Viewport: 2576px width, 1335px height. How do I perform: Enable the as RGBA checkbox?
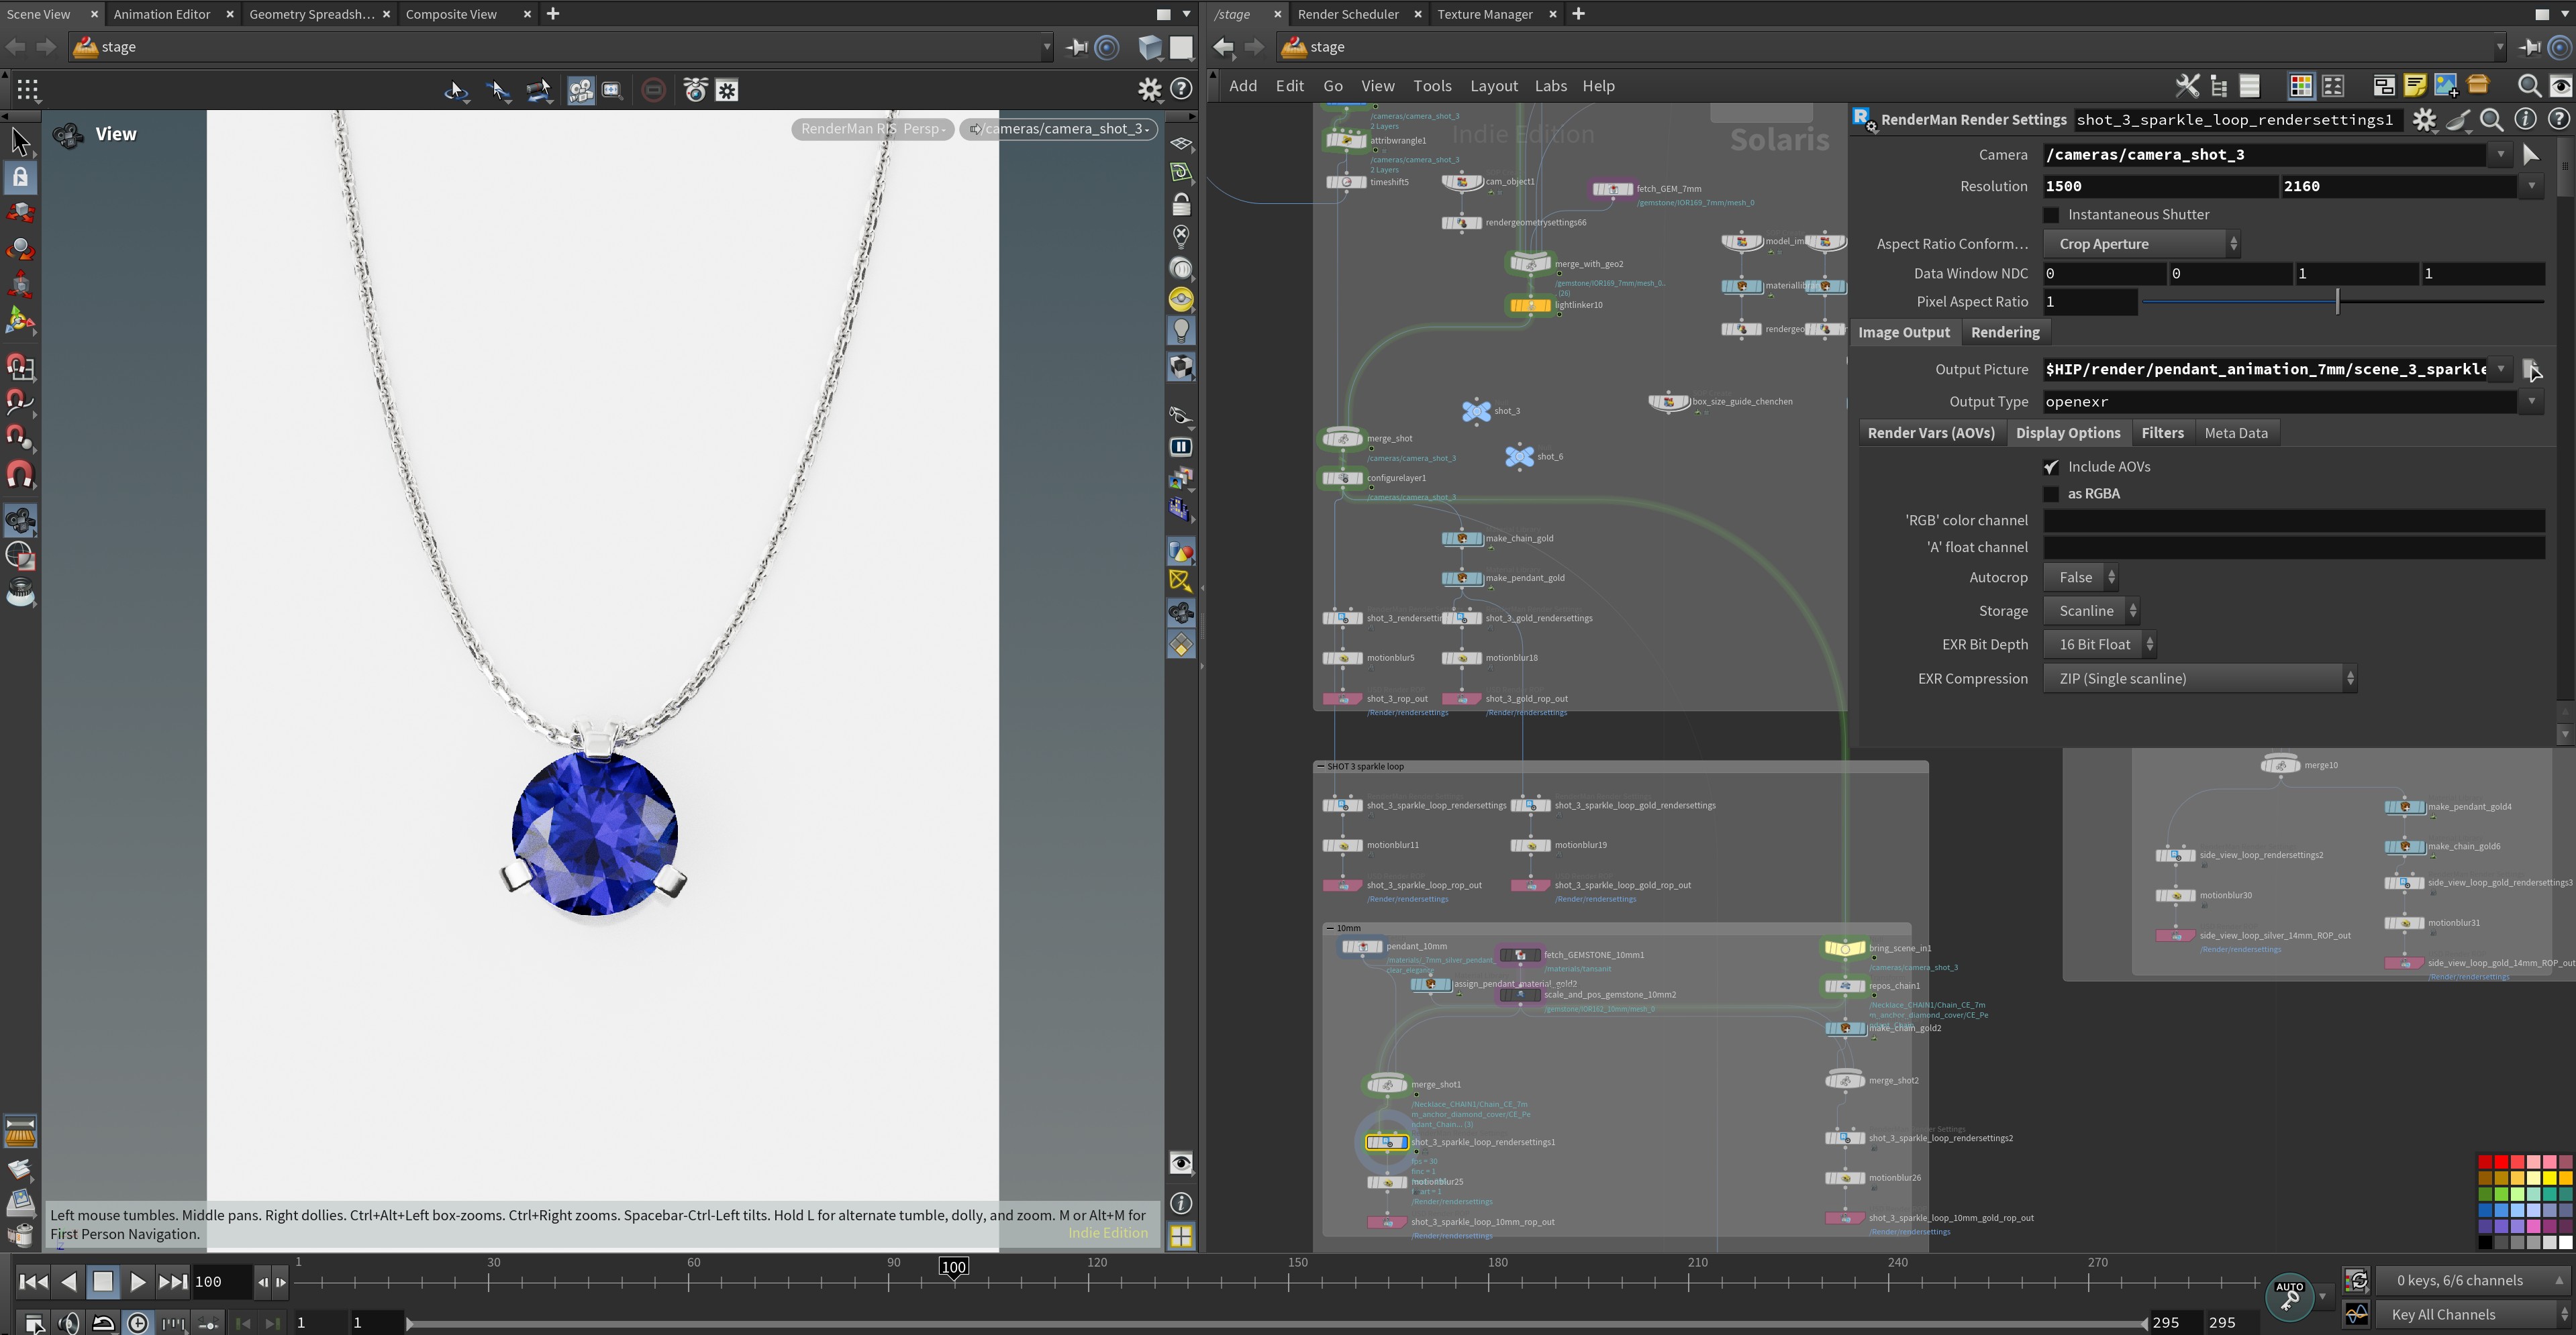point(2052,494)
